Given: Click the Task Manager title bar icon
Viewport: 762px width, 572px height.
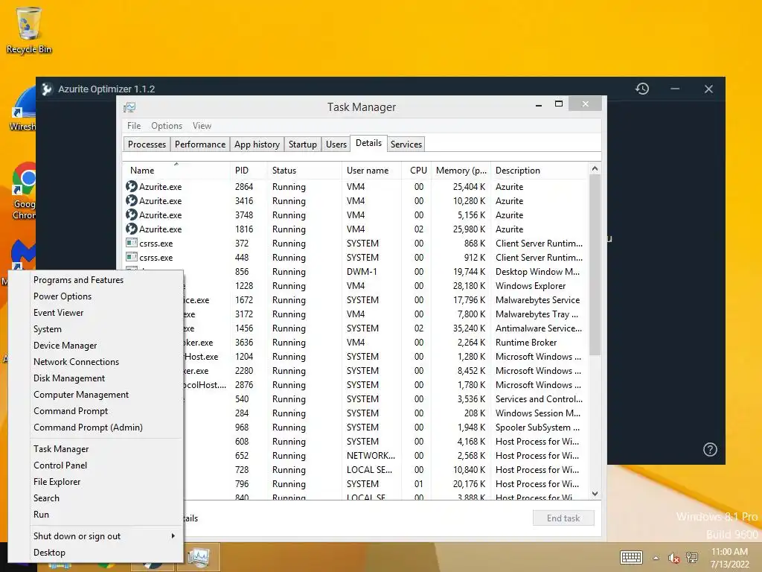Looking at the screenshot, I should [x=129, y=107].
